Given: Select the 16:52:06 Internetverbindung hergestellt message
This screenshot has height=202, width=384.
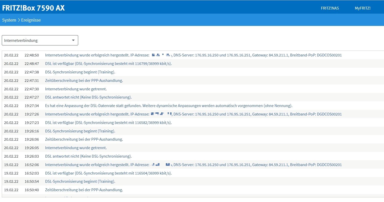Looking at the screenshot, I should pos(193,165).
